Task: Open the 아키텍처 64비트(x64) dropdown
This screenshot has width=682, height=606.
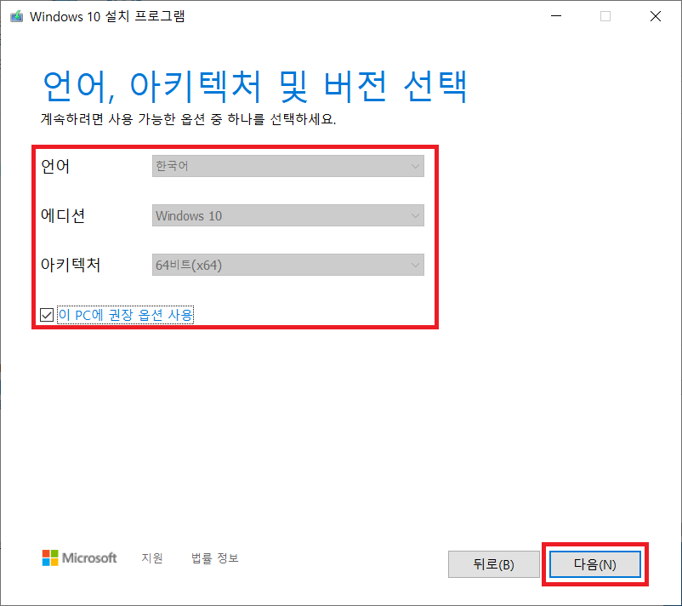Action: pyautogui.click(x=288, y=265)
